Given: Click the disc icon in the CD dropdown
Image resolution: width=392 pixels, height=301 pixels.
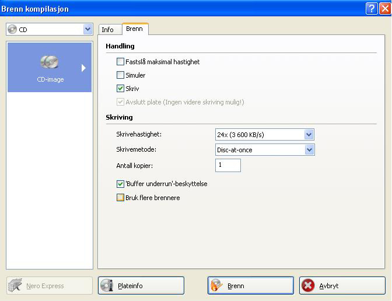Looking at the screenshot, I should coord(12,30).
